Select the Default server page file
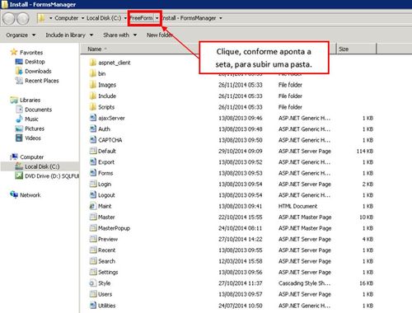 pos(103,151)
